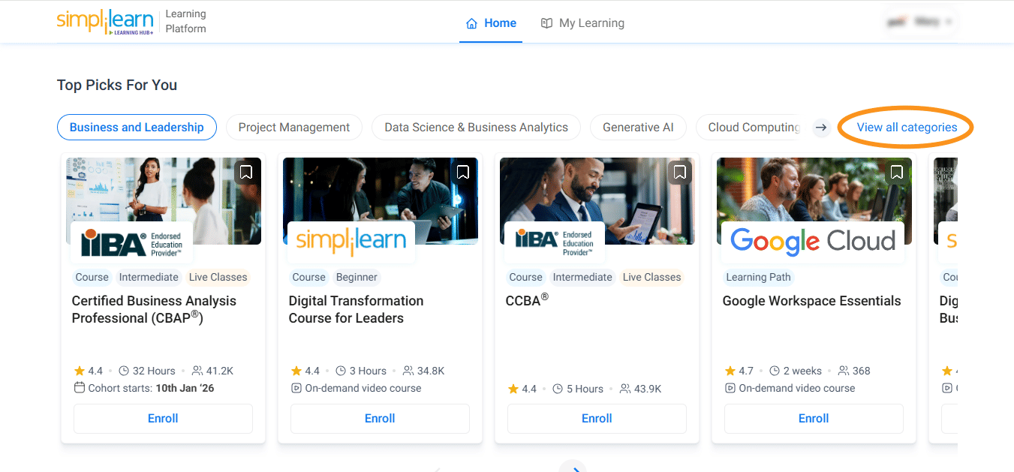Image resolution: width=1014 pixels, height=472 pixels.
Task: Filter by Project Management category
Action: pyautogui.click(x=293, y=128)
